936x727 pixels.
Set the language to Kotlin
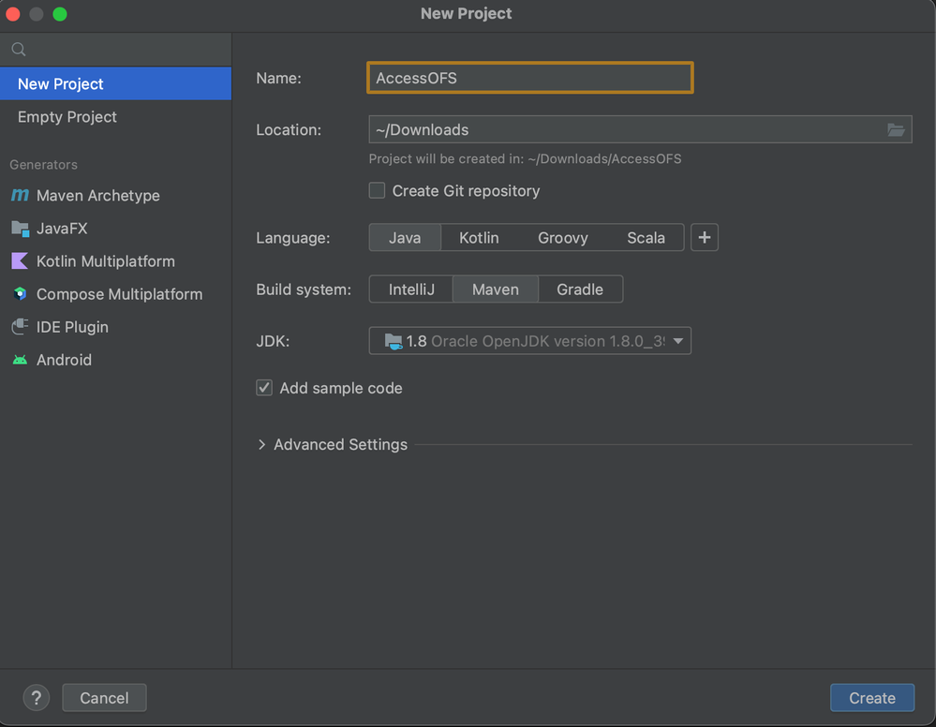pos(479,238)
